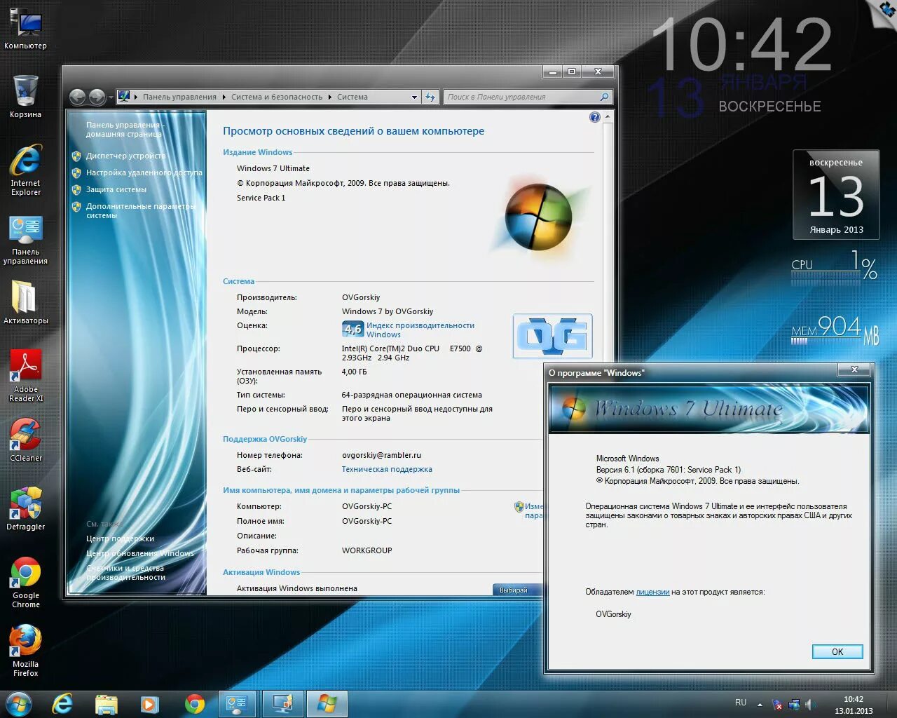Open Дополнительные параметры системы link

(141, 210)
